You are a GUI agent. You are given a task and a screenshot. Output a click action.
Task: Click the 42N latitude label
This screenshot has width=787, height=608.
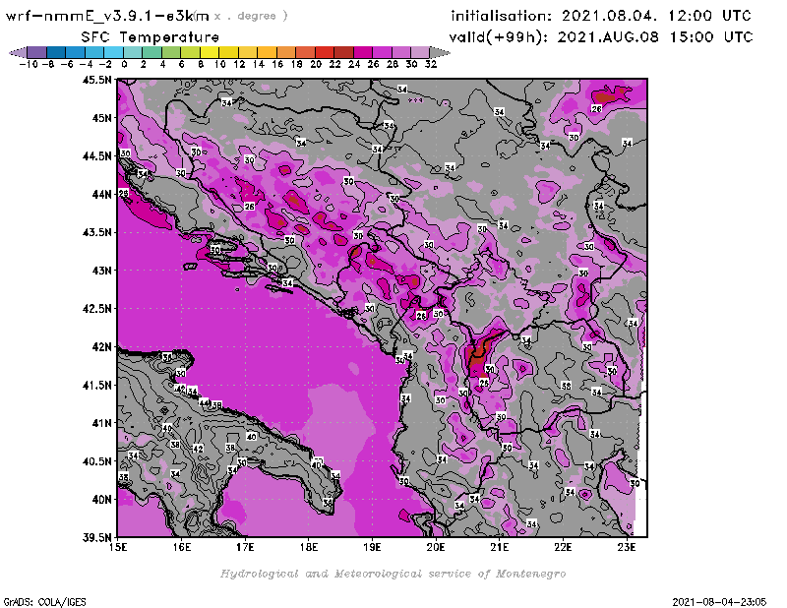tap(101, 347)
